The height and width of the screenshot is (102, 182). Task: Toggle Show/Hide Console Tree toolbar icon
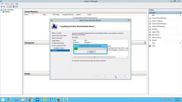pyautogui.click(x=10, y=7)
